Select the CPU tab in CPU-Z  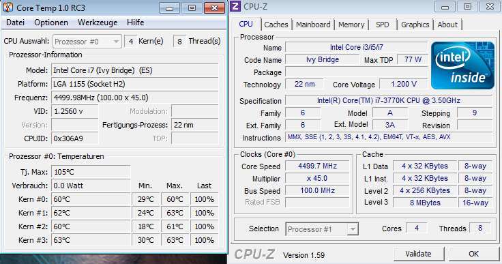tap(246, 24)
